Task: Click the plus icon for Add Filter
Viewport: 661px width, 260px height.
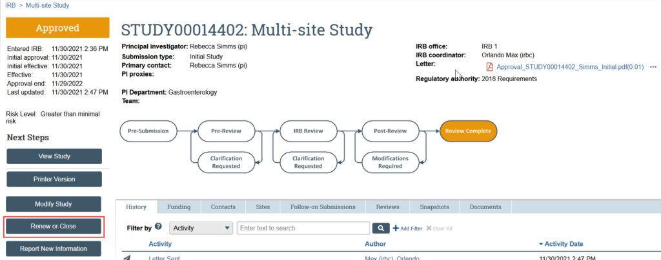Action: click(396, 228)
